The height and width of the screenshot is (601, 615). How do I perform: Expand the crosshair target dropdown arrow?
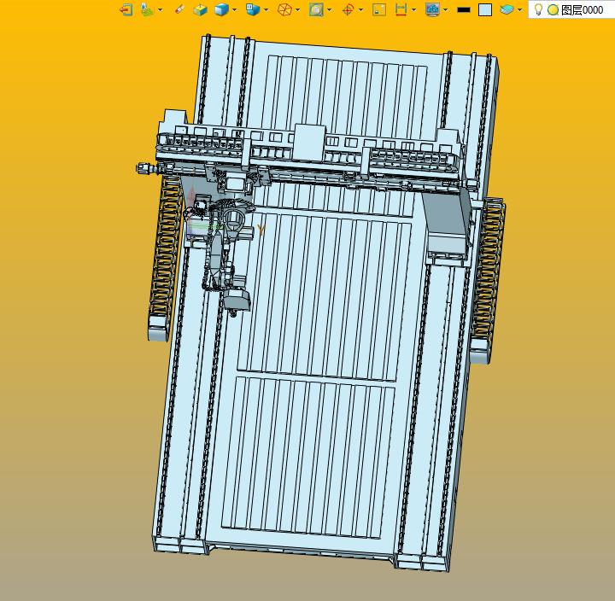point(361,9)
